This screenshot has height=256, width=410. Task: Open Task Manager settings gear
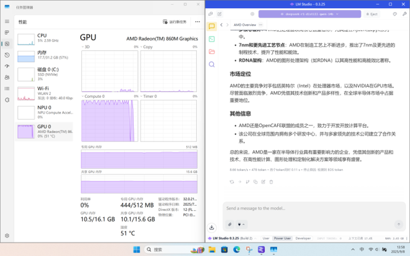[x=7, y=236]
